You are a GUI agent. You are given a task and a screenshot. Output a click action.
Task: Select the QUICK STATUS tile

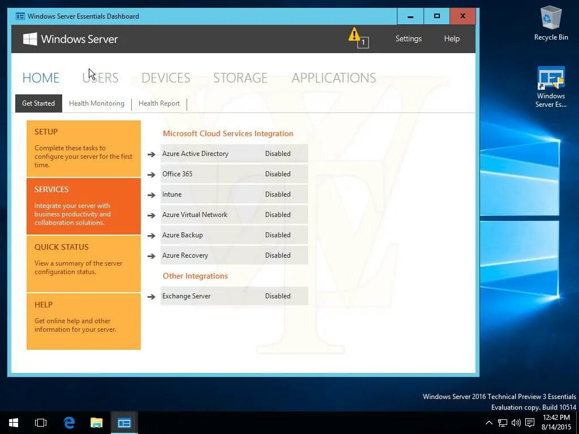point(84,264)
